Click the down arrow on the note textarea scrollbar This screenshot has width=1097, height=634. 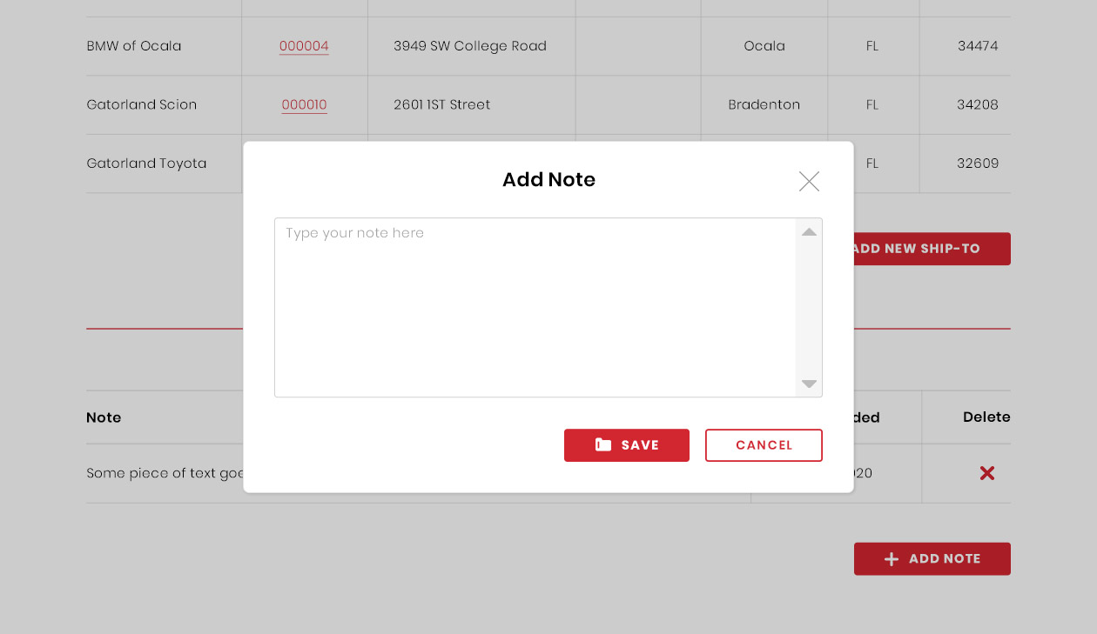[x=809, y=384]
